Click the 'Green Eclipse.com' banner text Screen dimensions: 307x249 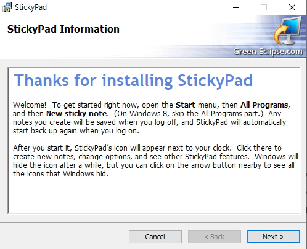tap(268, 51)
